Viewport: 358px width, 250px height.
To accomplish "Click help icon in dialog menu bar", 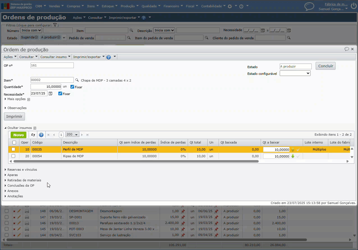I will click(109, 57).
